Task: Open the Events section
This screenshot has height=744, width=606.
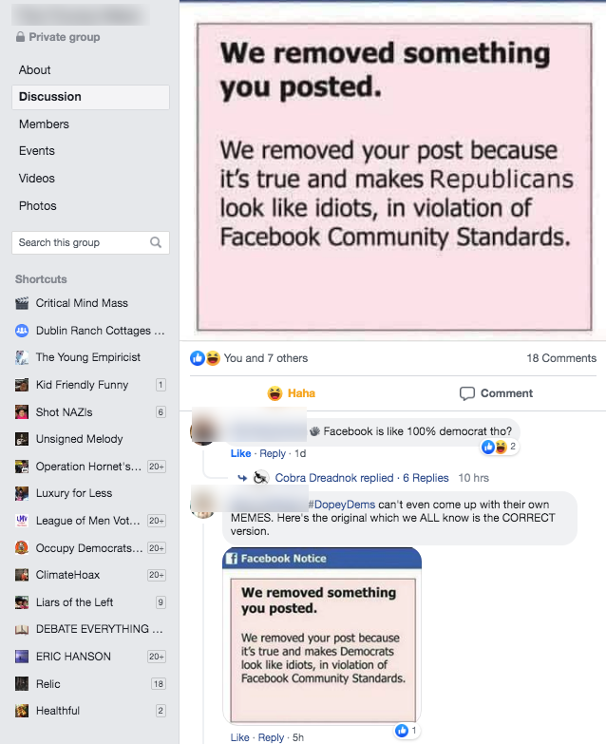Action: [37, 151]
